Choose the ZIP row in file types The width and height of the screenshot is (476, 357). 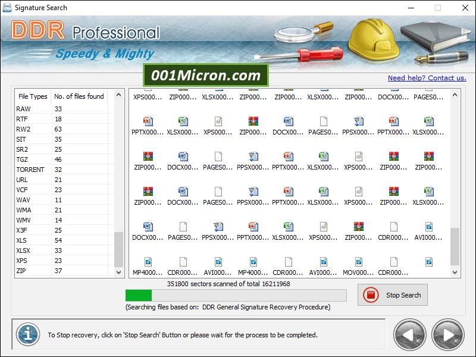62,271
